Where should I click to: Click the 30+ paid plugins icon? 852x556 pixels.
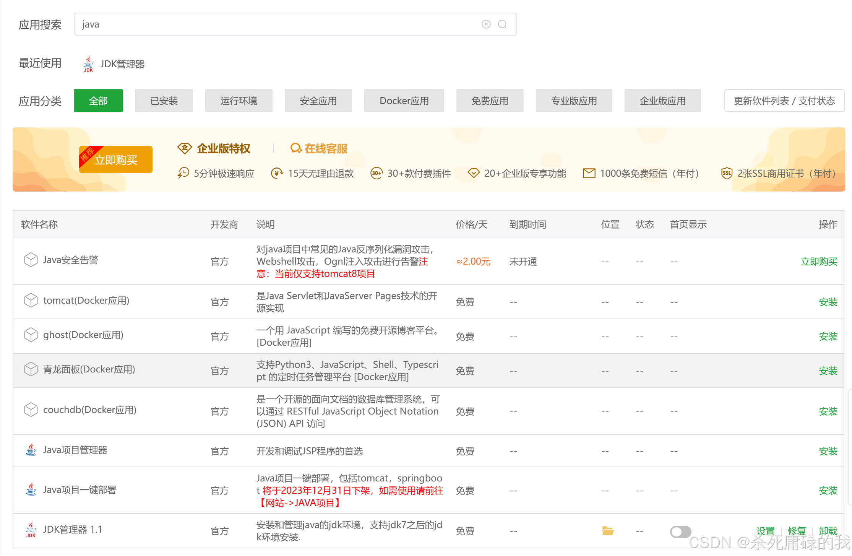(x=377, y=173)
